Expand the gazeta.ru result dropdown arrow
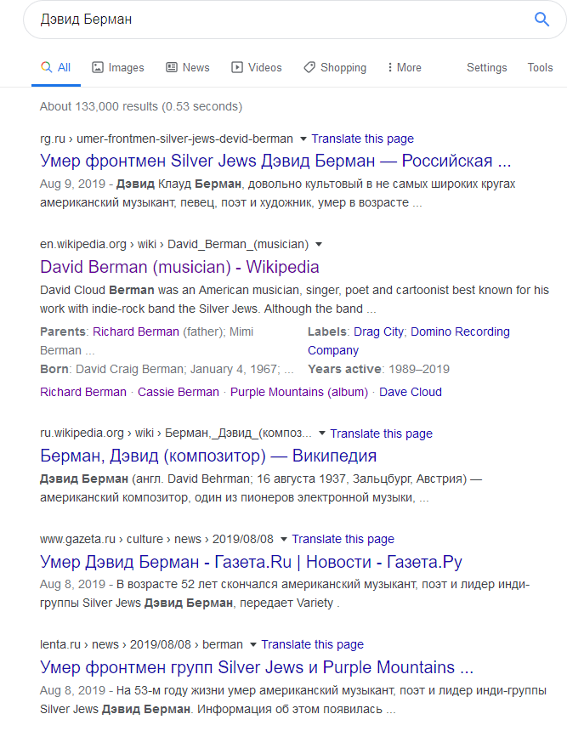 coord(284,539)
